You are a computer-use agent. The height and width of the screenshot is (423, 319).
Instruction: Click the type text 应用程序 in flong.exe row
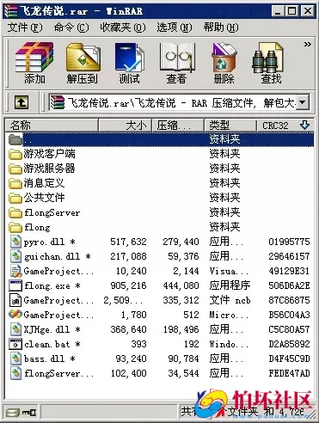(230, 285)
